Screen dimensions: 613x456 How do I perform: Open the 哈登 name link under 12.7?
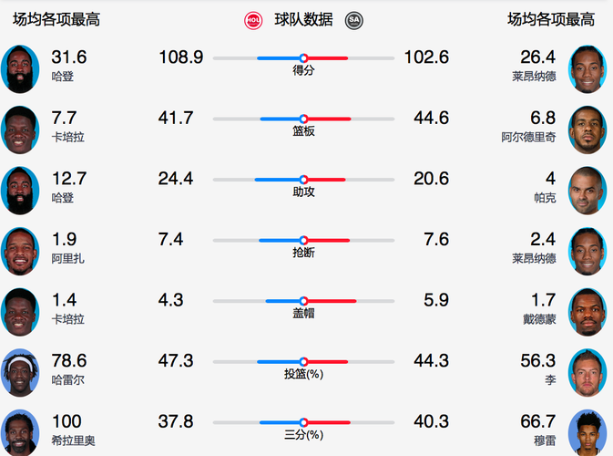63,198
